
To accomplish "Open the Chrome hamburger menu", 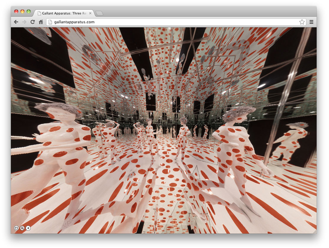I will [x=311, y=22].
